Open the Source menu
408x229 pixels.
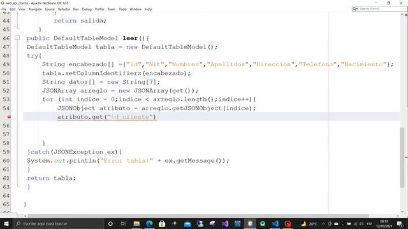point(50,9)
